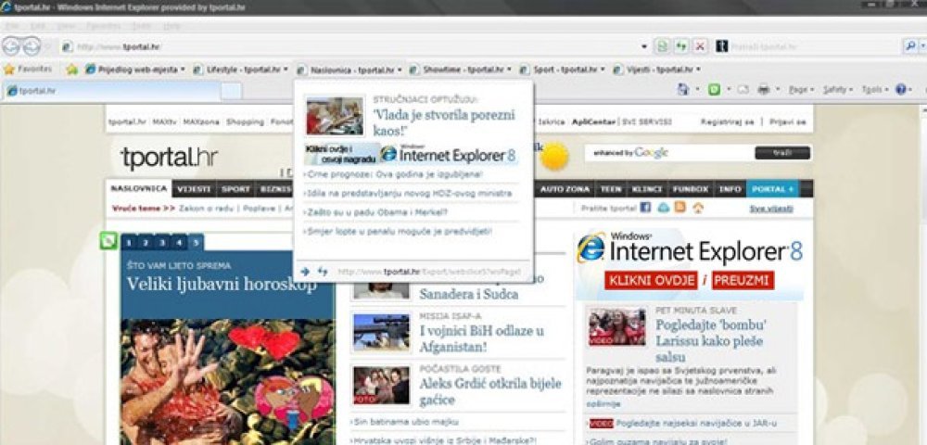Click the Google enhanced search field
927x445 pixels.
(x=667, y=153)
